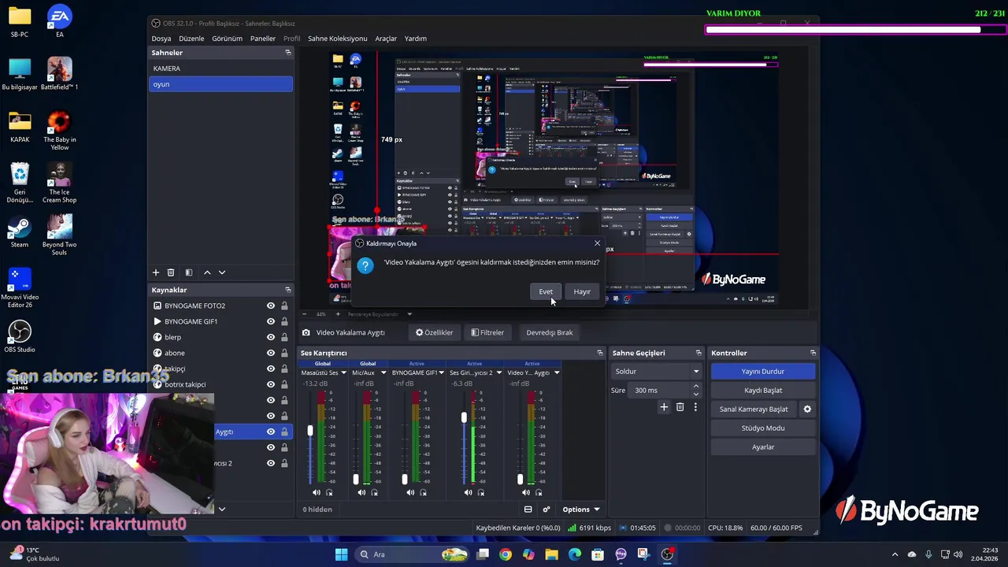Mute the Mic/Aux speaker icon
The height and width of the screenshot is (567, 1008).
[x=361, y=493]
